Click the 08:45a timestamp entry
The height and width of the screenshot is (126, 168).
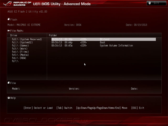[69, 45]
